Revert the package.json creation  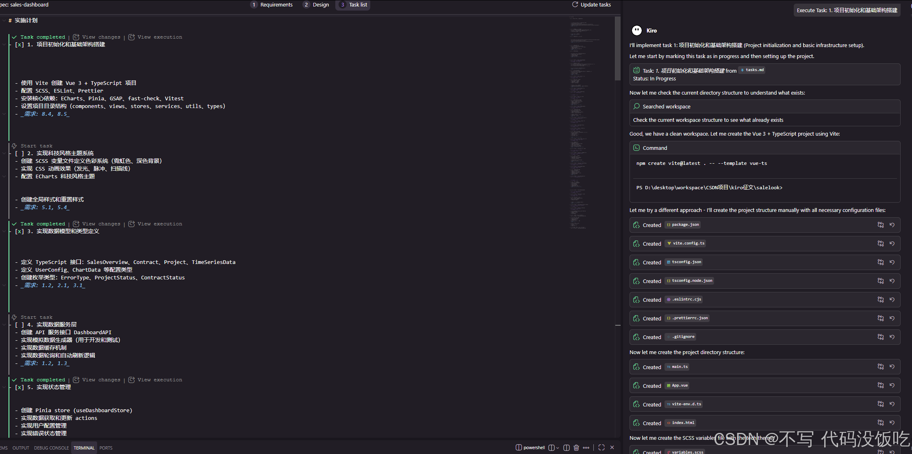pos(892,225)
